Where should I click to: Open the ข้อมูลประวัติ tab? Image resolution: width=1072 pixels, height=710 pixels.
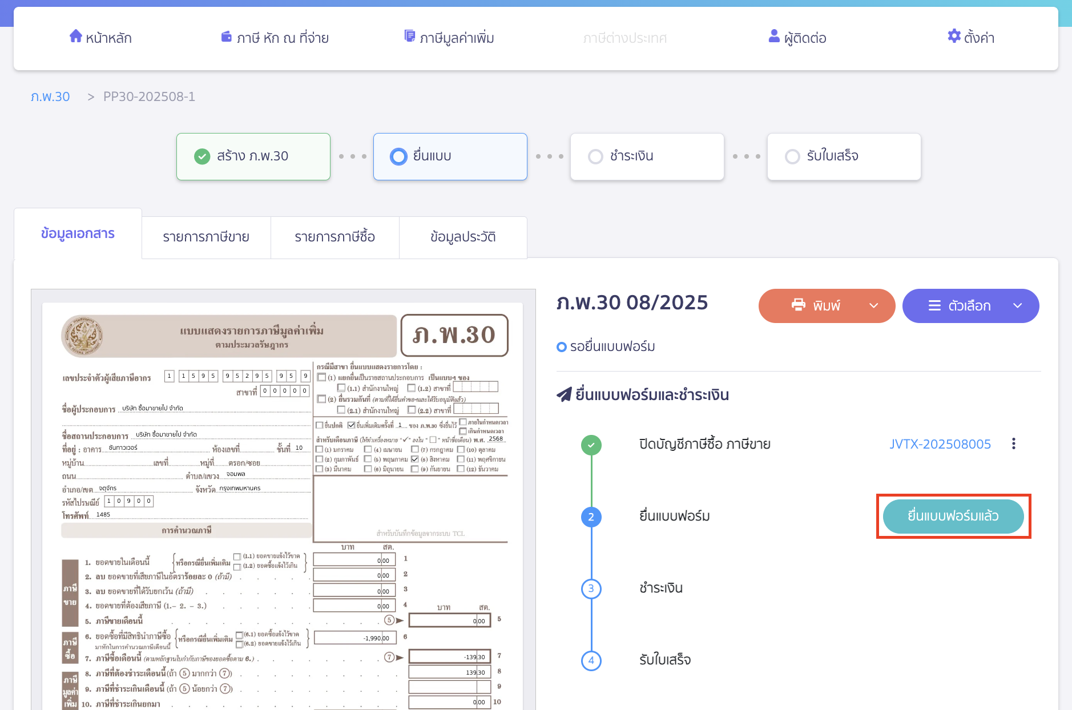[x=462, y=237]
